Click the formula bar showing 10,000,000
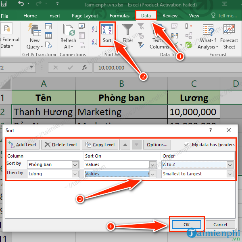 tap(168, 67)
